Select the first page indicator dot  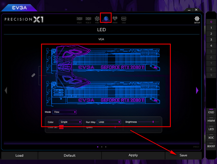tap(98, 147)
